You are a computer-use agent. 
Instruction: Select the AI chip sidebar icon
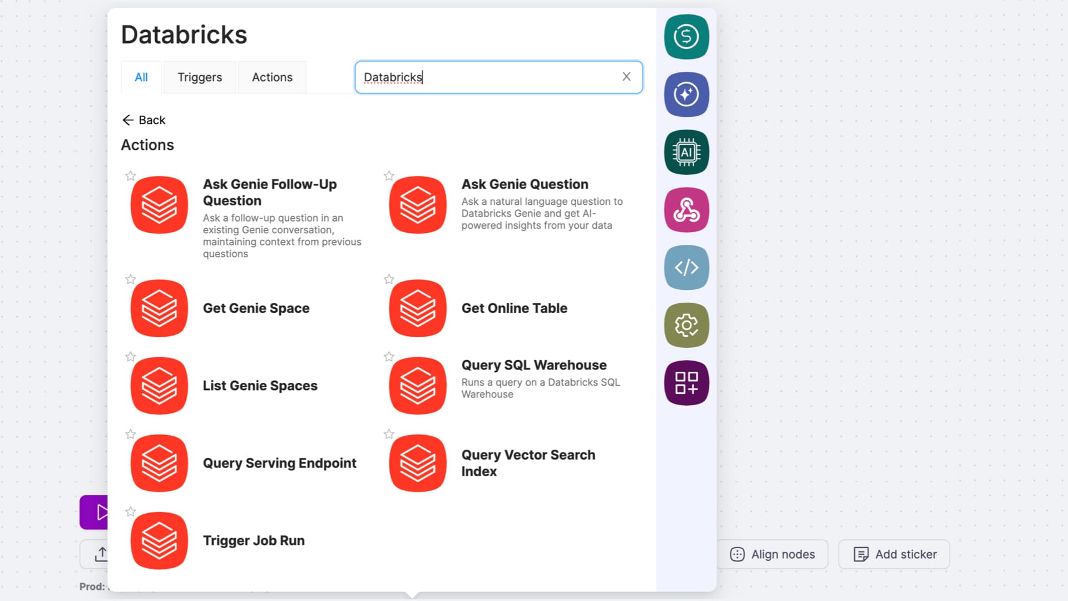pos(686,152)
